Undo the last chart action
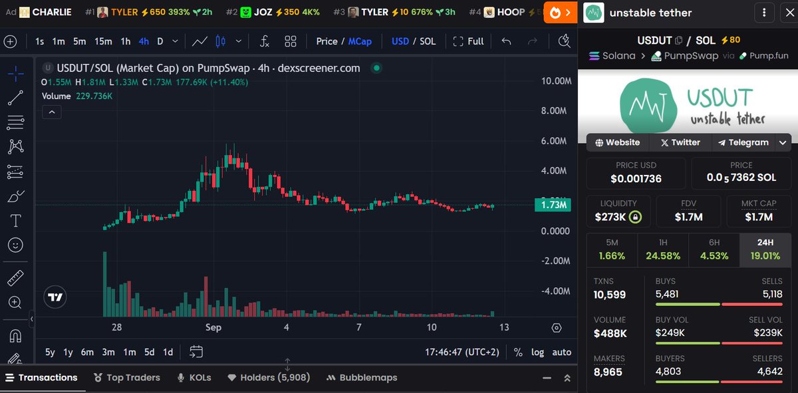 tap(506, 41)
